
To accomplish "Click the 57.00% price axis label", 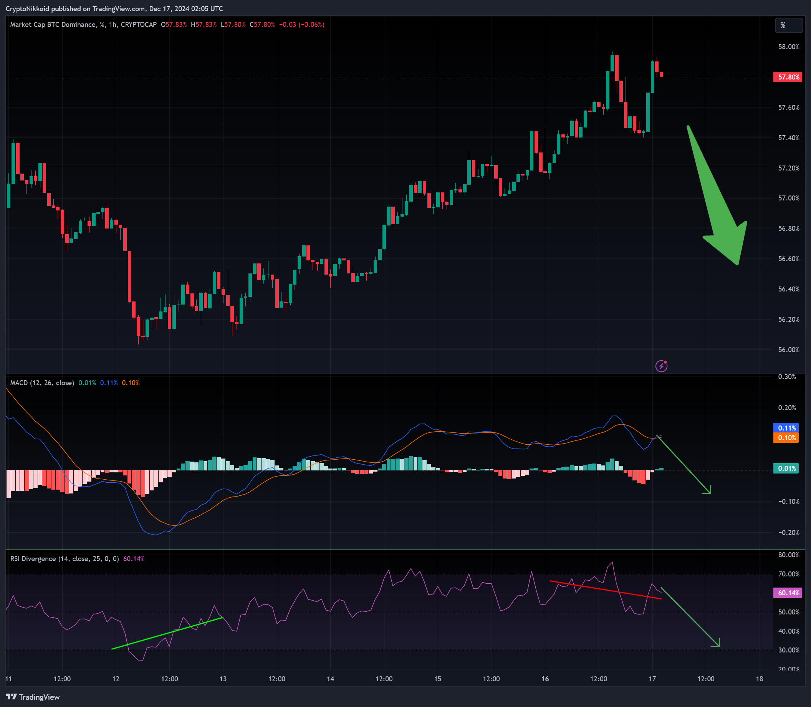I will tap(789, 198).
